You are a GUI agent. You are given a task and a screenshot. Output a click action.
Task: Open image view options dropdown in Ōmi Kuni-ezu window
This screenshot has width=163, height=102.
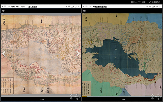click(x=72, y=6)
